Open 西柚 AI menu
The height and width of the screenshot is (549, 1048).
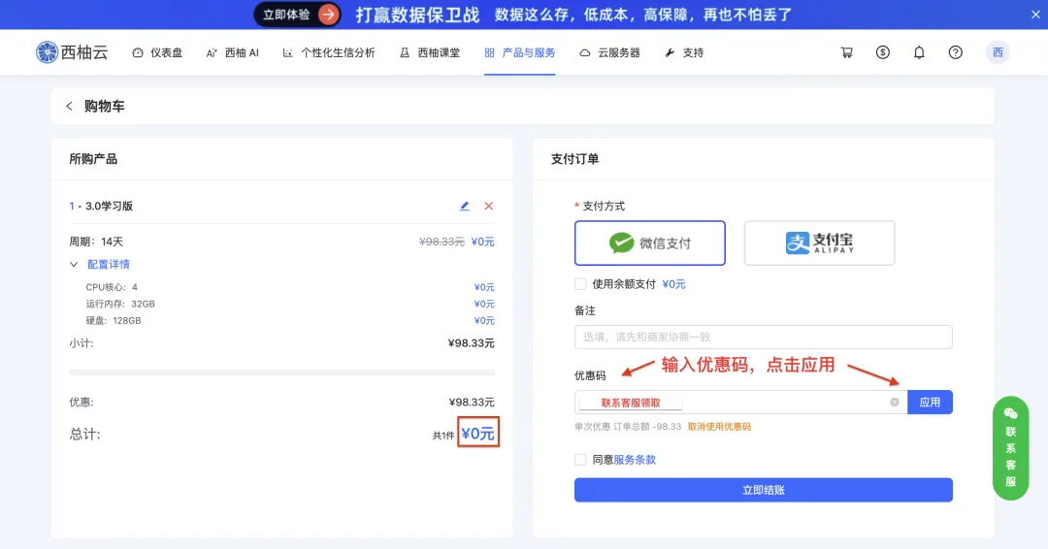pos(233,52)
